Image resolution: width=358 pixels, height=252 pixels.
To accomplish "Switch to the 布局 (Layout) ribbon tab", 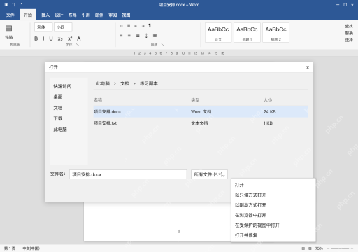I will [72, 15].
